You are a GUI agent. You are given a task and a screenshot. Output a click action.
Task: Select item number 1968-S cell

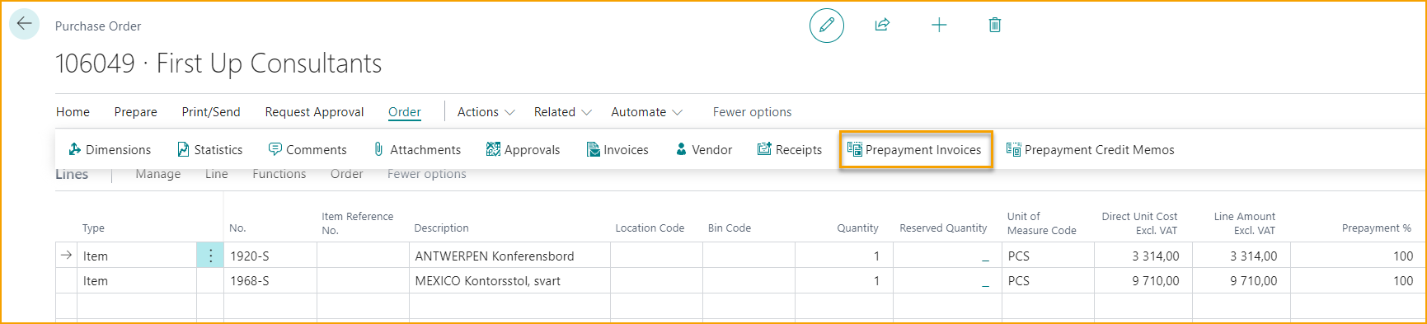point(270,281)
